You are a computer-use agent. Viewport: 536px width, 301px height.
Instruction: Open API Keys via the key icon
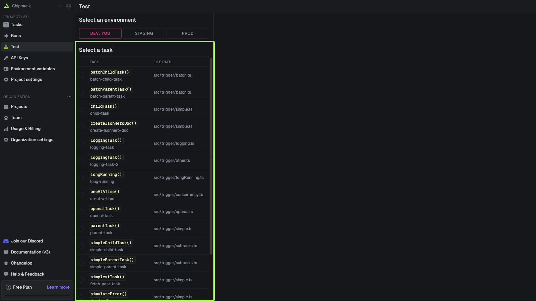[6, 58]
